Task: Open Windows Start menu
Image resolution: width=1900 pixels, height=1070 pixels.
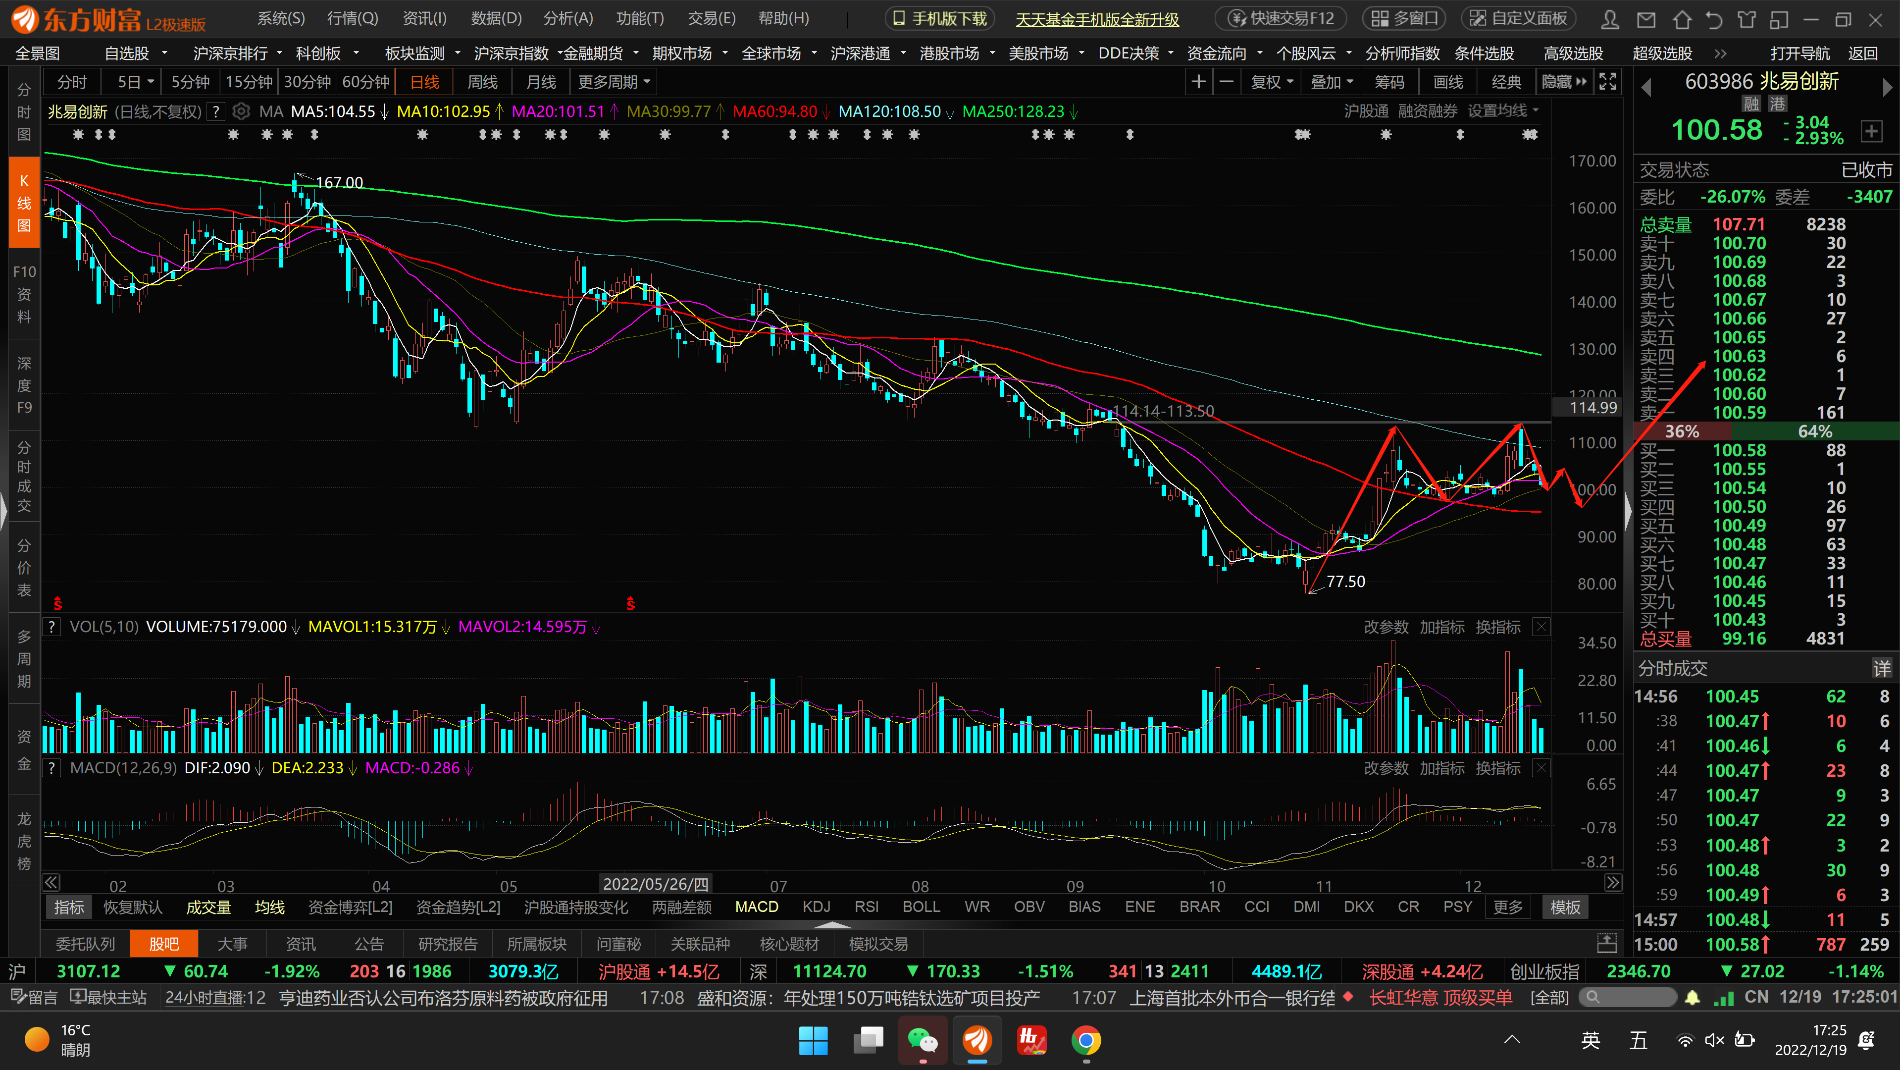Action: click(814, 1041)
